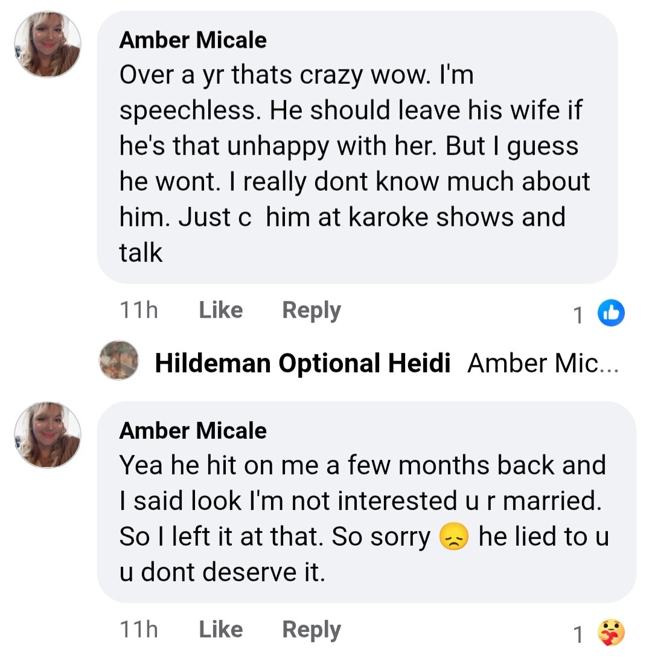Click the 11h timestamp under 'karoke shows' comment
Image resolution: width=652 pixels, height=664 pixels.
pyautogui.click(x=139, y=310)
